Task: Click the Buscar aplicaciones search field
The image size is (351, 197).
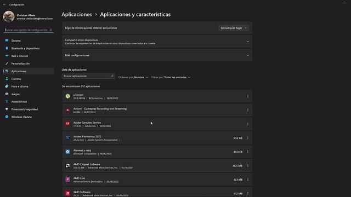Action: tap(88, 76)
